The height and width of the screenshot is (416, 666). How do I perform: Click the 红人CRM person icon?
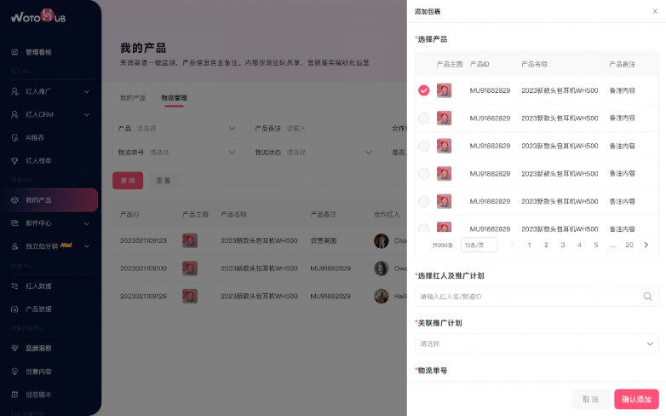14,114
